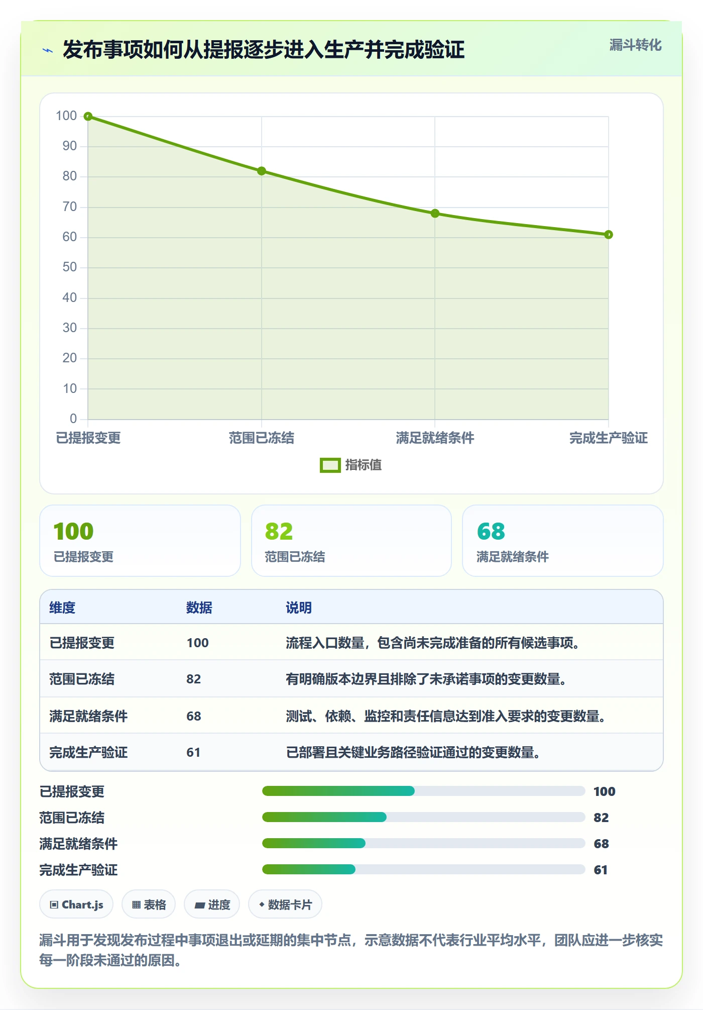Image resolution: width=703 pixels, height=1010 pixels.
Task: Click the lightning icon beside the title
Action: [x=48, y=50]
